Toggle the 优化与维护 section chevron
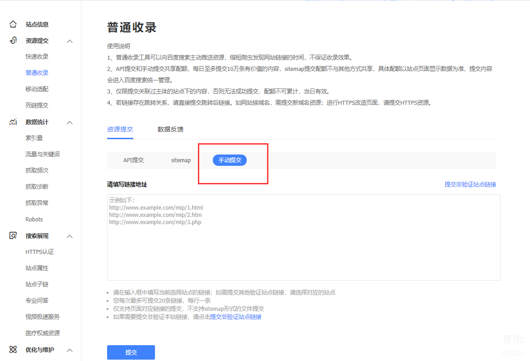 [x=70, y=350]
